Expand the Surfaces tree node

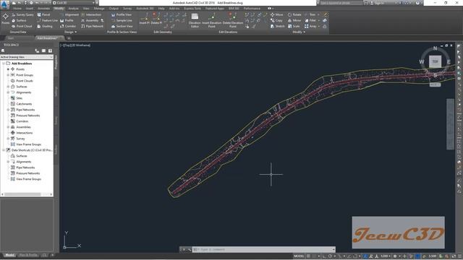coord(8,87)
